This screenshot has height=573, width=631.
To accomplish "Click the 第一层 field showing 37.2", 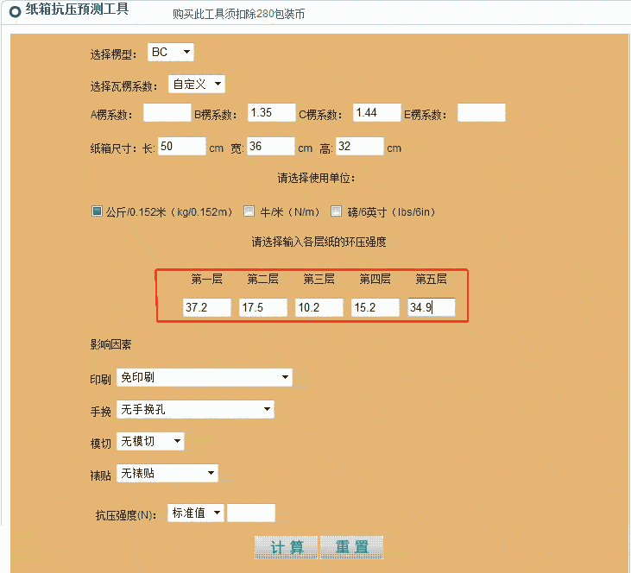I will (x=206, y=308).
